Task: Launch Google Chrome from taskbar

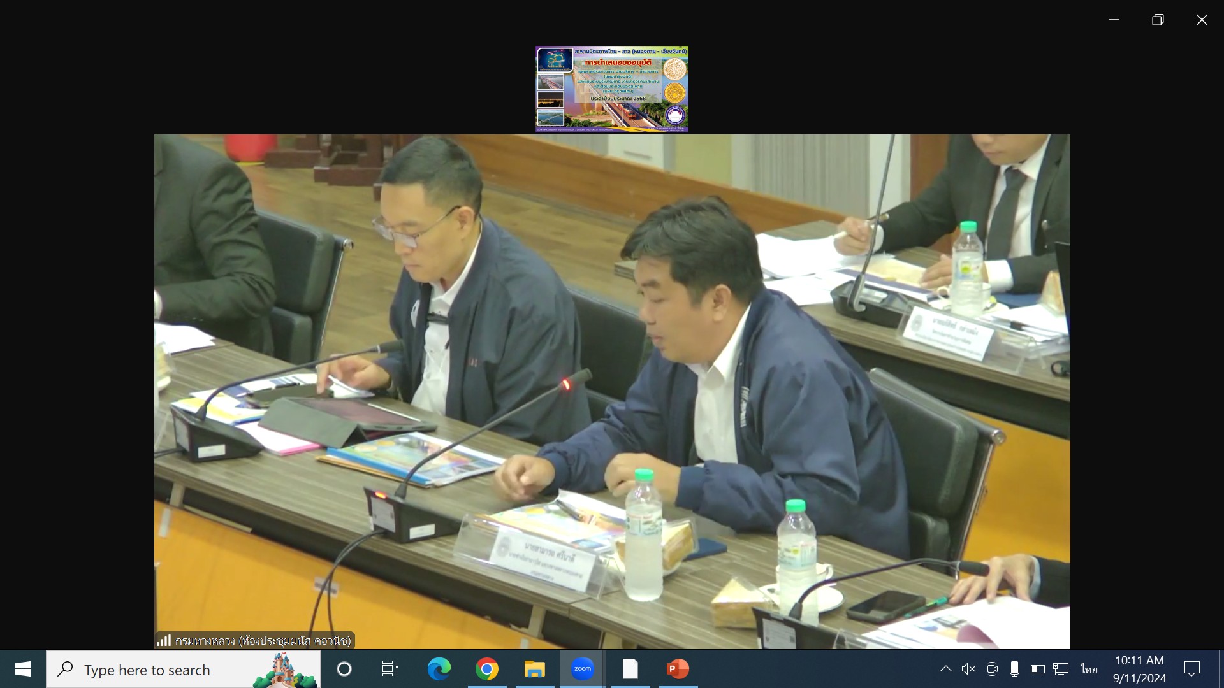Action: 486,669
